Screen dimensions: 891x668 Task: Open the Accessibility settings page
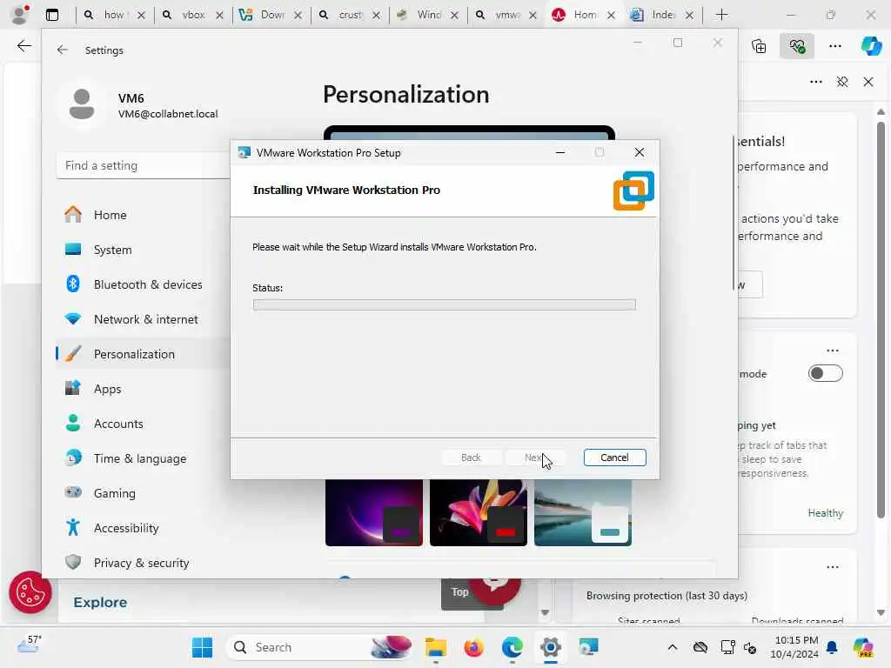point(144,528)
